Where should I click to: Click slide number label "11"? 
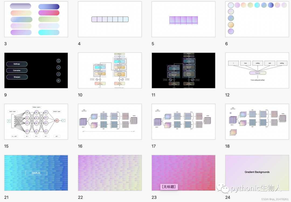tap(154, 95)
